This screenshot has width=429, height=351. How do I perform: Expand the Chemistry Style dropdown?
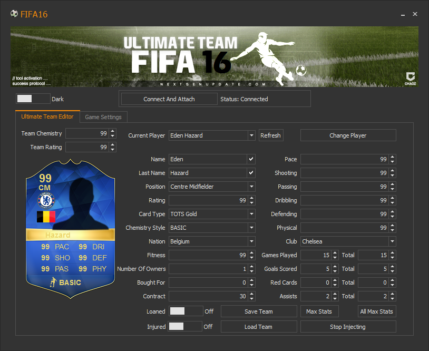(251, 228)
